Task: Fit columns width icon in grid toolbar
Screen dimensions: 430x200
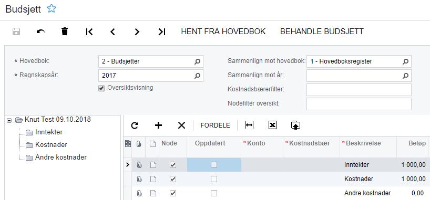Action: pos(249,125)
